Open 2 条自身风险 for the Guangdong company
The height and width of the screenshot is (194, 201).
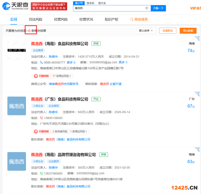click(60, 131)
